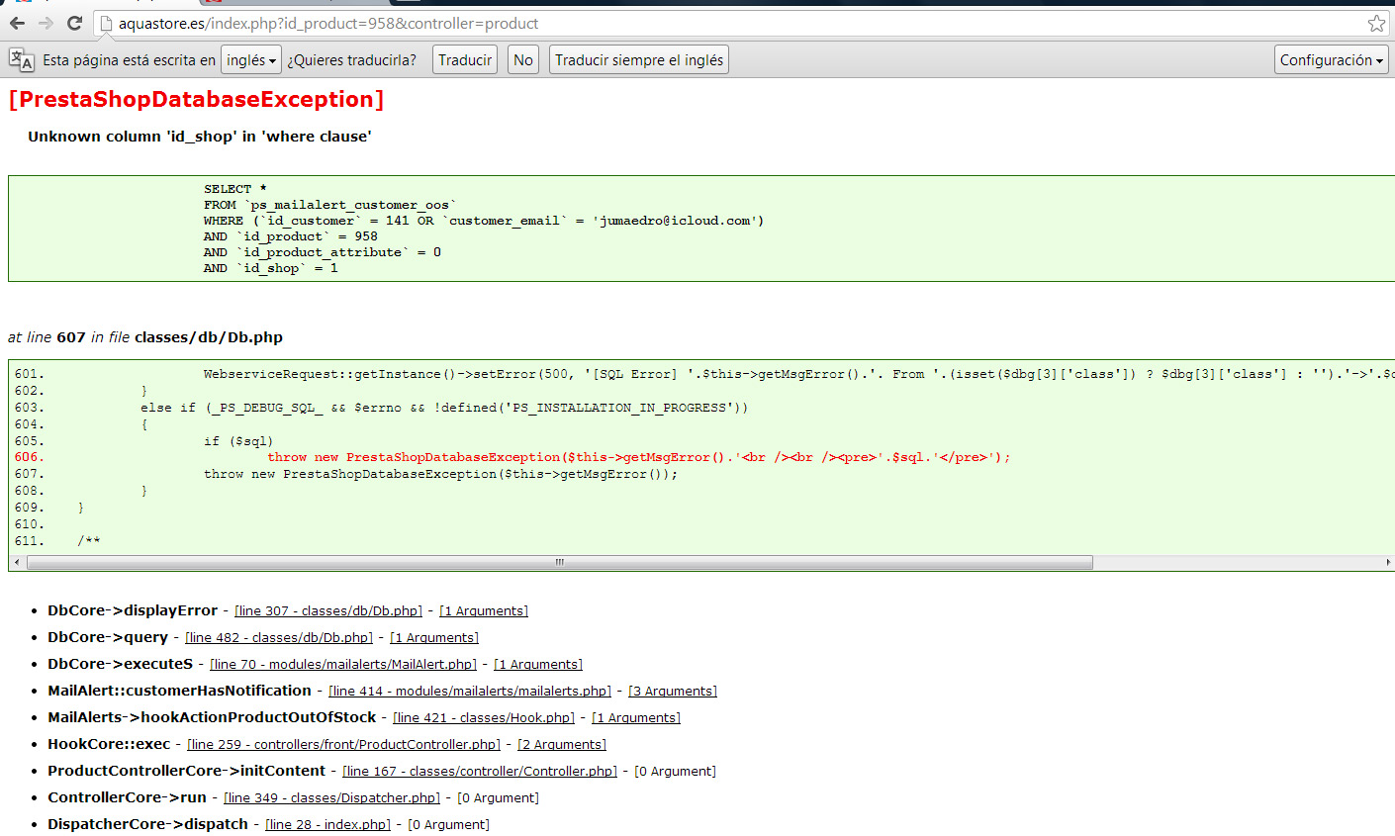Open the 'inglés' language dropdown
Image resolution: width=1395 pixels, height=836 pixels.
click(x=251, y=59)
